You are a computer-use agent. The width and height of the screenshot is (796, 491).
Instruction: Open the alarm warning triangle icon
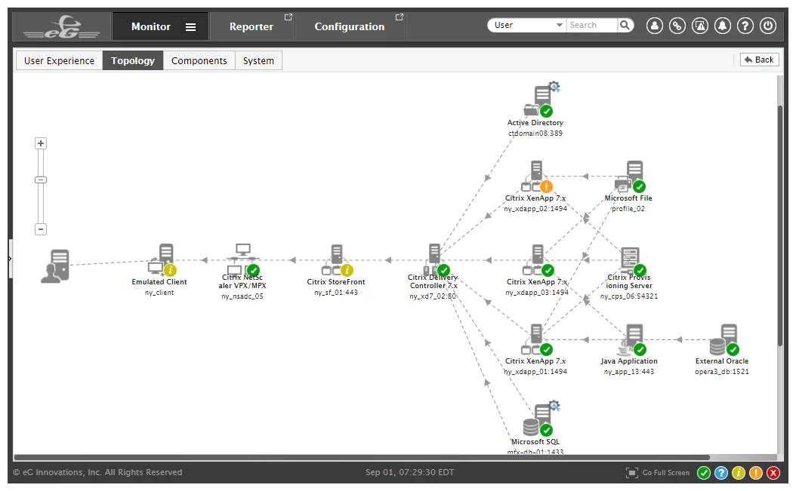pos(700,26)
